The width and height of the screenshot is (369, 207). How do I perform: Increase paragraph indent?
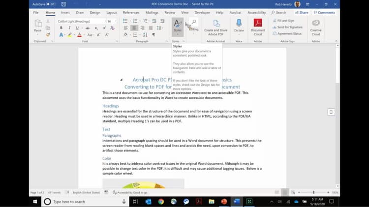(162, 21)
